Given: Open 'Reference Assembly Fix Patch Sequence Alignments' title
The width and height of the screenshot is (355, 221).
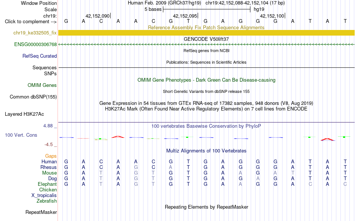Looking at the screenshot, I should (206, 28).
